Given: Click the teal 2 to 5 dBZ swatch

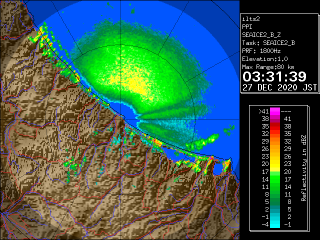Looking at the screenshot, I should pos(275,209).
